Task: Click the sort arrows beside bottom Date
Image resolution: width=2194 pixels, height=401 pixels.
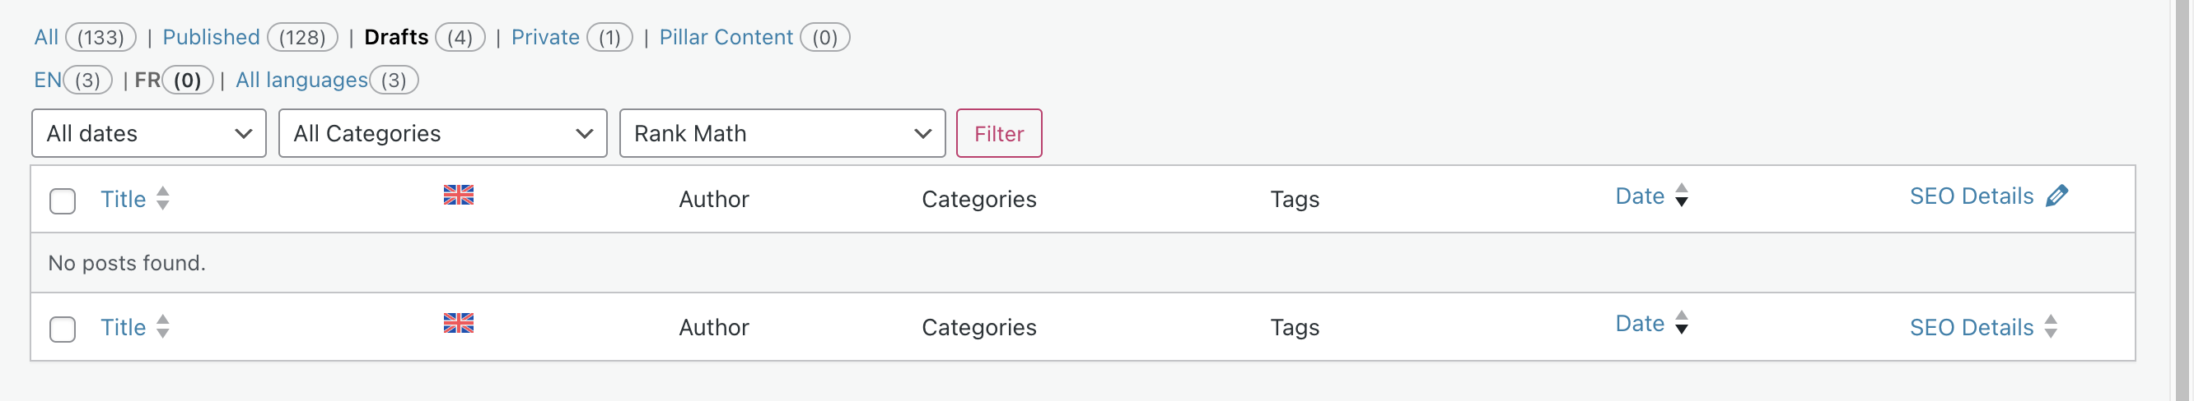Action: click(1681, 323)
